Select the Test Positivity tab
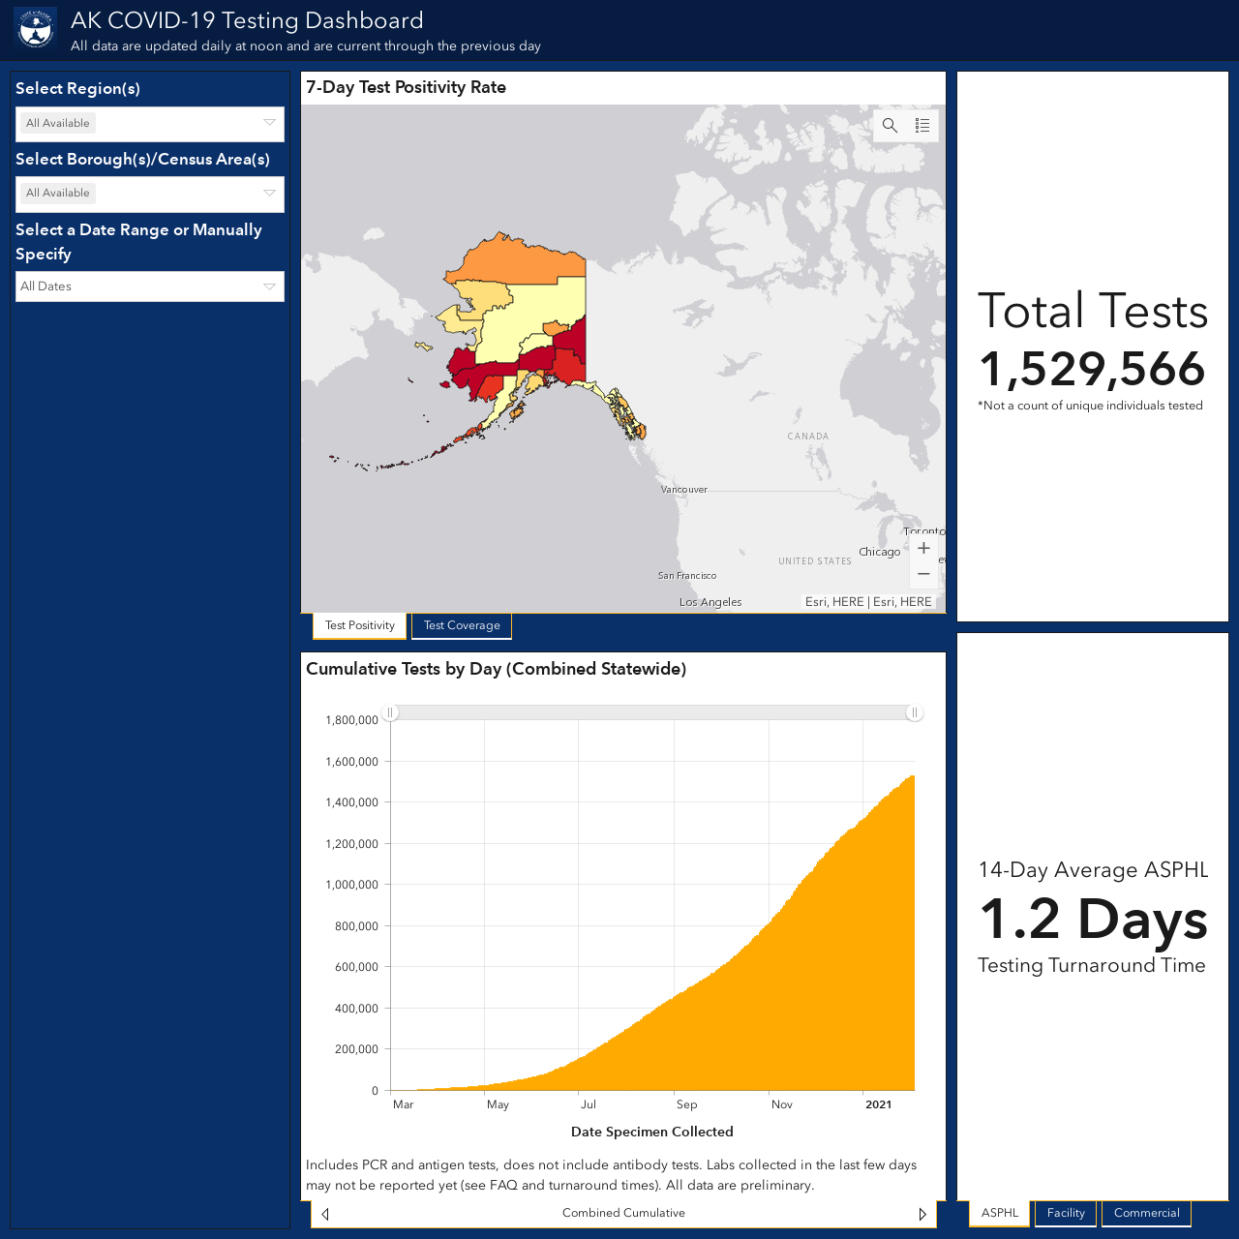Viewport: 1239px width, 1239px height. coord(360,625)
